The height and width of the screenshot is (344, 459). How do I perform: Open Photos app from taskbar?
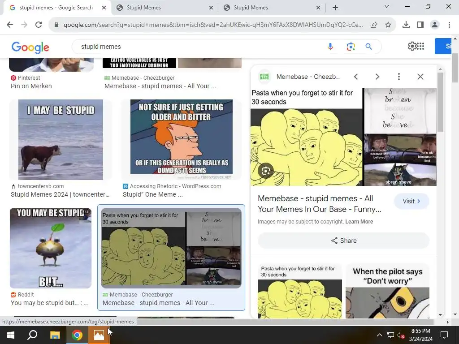[x=99, y=335]
